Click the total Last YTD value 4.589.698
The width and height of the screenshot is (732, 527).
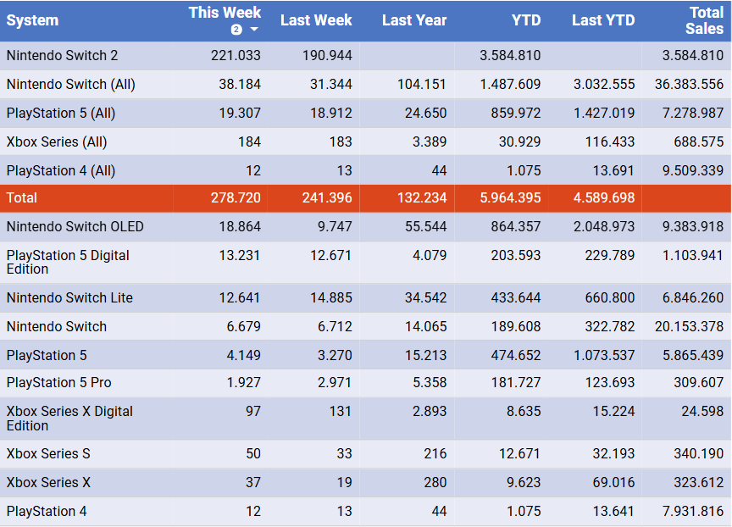(604, 198)
